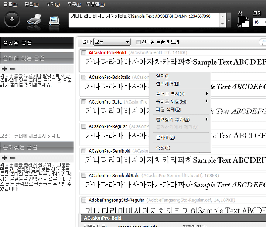The image size is (266, 227).
Task: Open the 글꼴(F) menu
Action: tap(10, 4)
